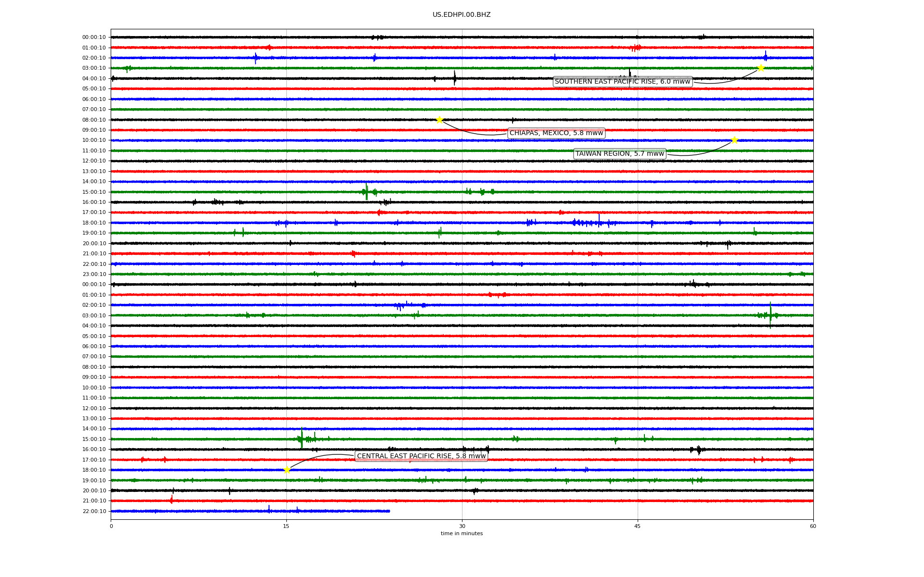This screenshot has width=924, height=577.
Task: Click the 15 tick label on x-axis
Action: click(286, 526)
